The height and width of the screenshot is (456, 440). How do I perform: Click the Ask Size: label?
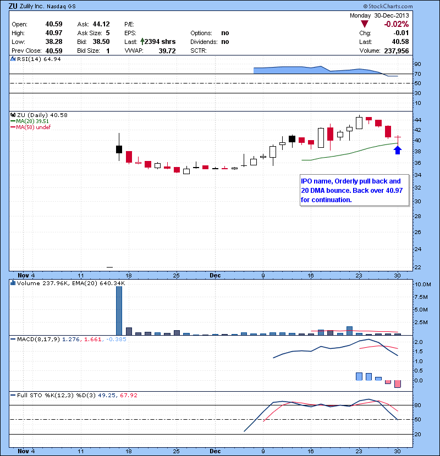[x=90, y=33]
